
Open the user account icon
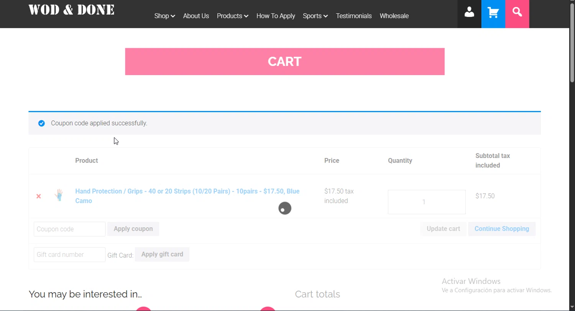click(x=469, y=12)
